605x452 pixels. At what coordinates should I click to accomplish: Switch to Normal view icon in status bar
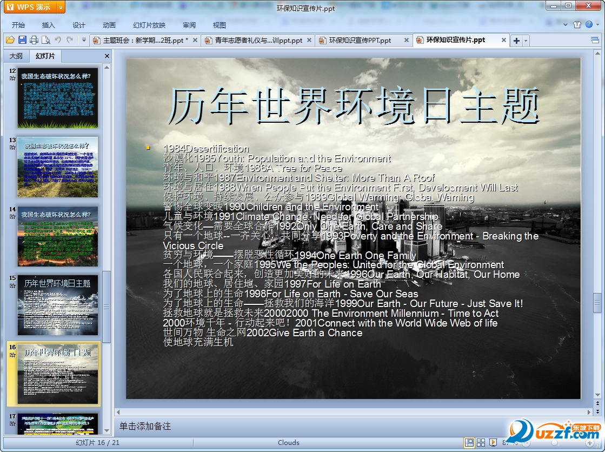pyautogui.click(x=469, y=442)
